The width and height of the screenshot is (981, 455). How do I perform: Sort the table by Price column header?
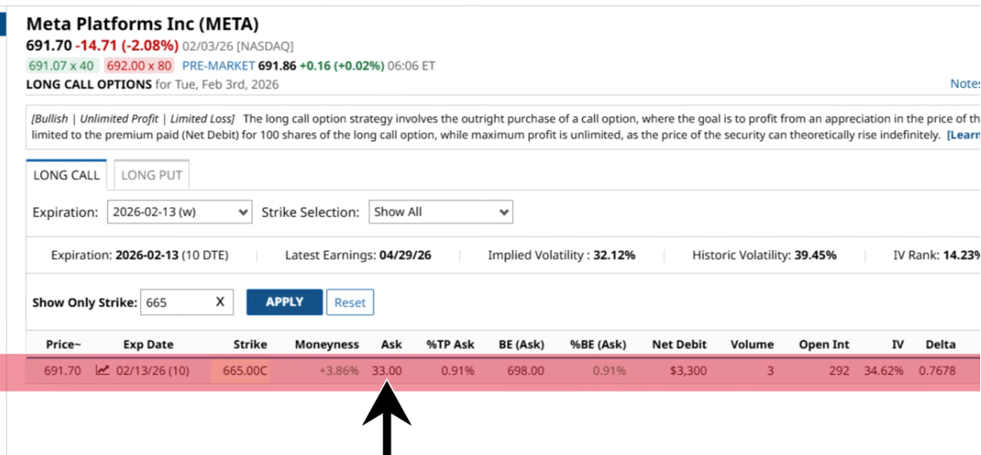point(63,344)
